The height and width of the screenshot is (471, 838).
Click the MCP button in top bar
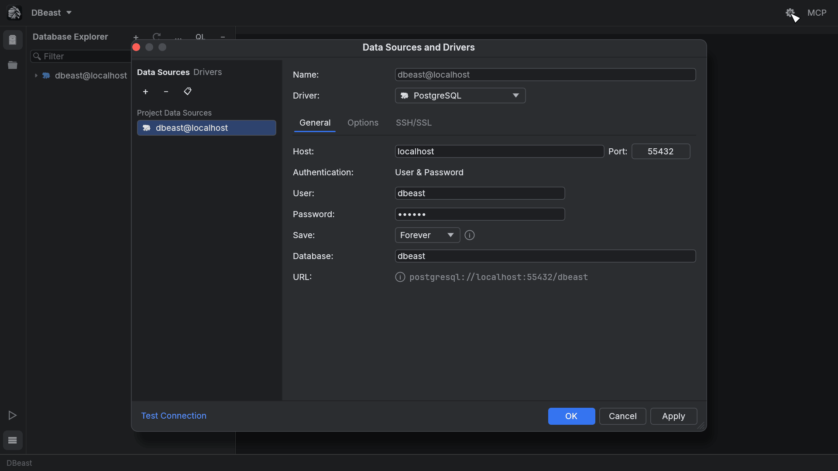pos(817,13)
